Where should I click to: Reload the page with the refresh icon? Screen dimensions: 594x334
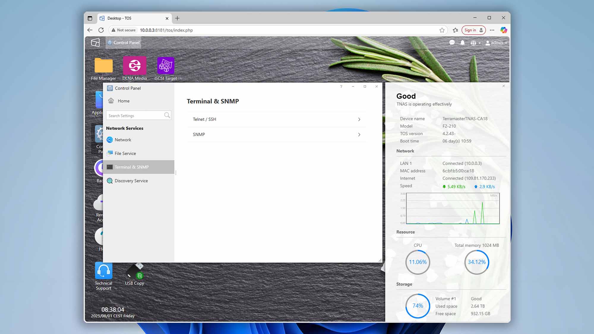click(101, 30)
